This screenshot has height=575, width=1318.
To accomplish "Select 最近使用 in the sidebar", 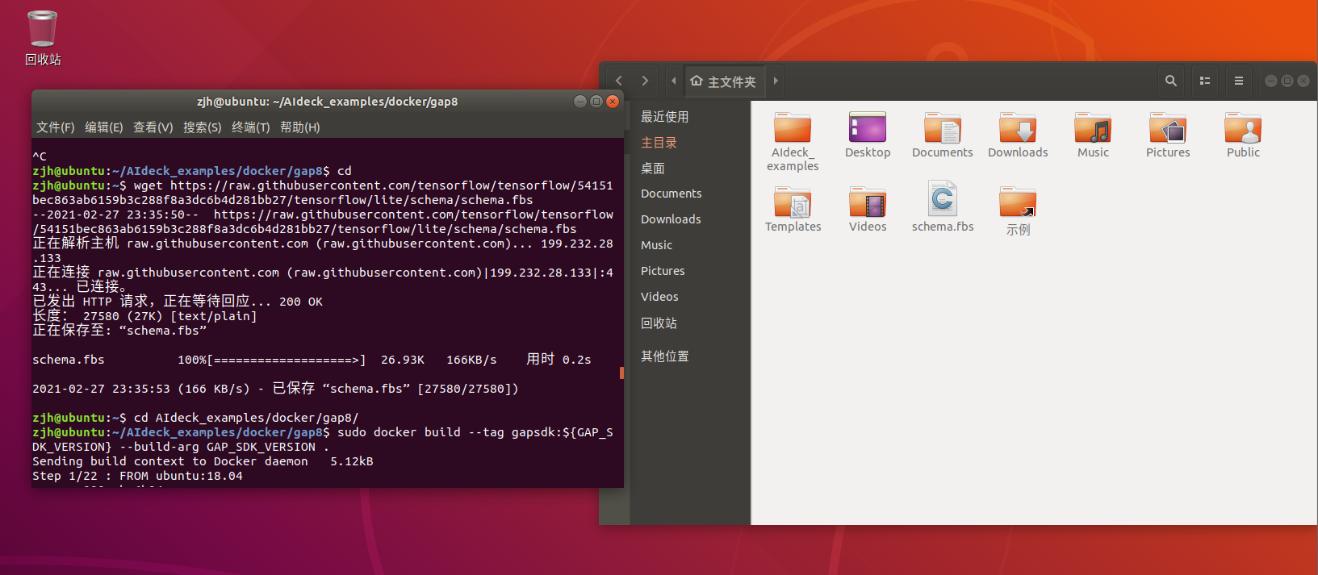I will click(x=664, y=117).
